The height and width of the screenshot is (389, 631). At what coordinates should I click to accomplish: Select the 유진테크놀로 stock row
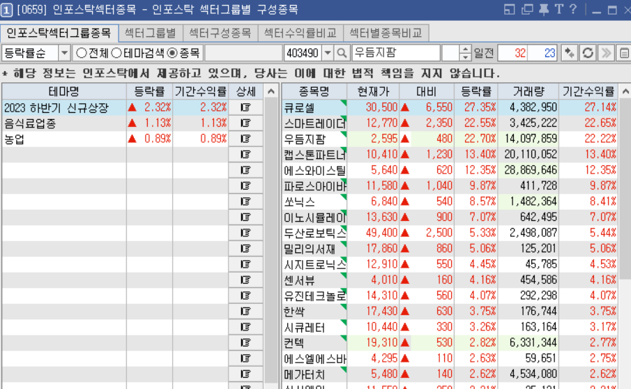(x=450, y=296)
